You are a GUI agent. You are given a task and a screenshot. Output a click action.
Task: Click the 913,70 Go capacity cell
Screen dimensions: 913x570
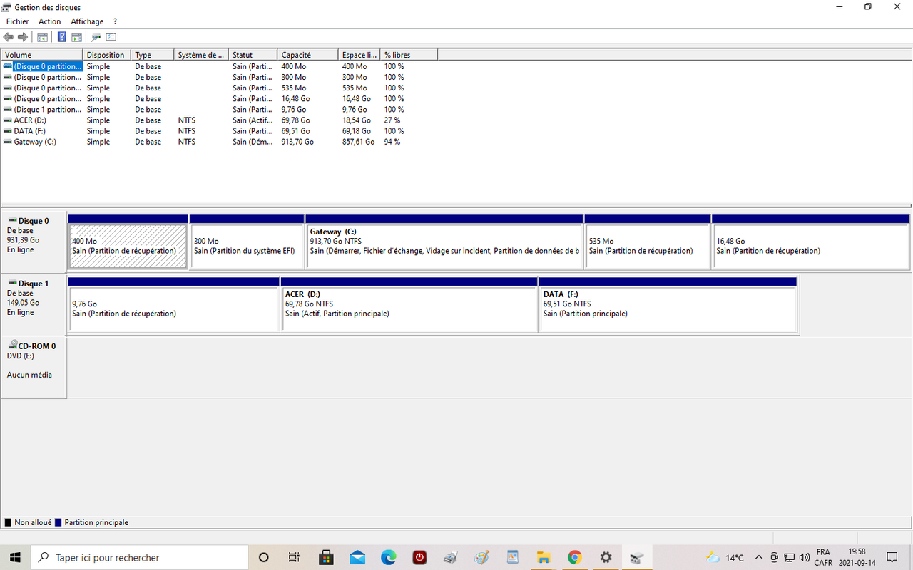[x=297, y=142]
